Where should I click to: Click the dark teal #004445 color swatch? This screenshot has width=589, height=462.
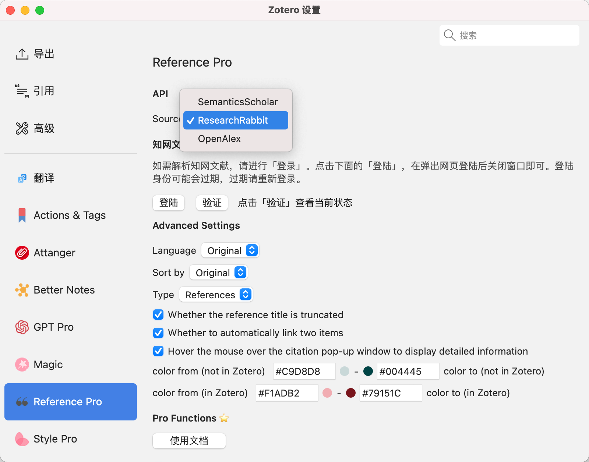pyautogui.click(x=368, y=371)
